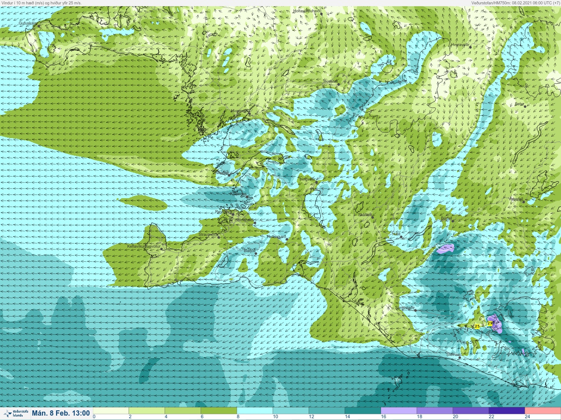Click the Skálholt station label

tap(365, 214)
